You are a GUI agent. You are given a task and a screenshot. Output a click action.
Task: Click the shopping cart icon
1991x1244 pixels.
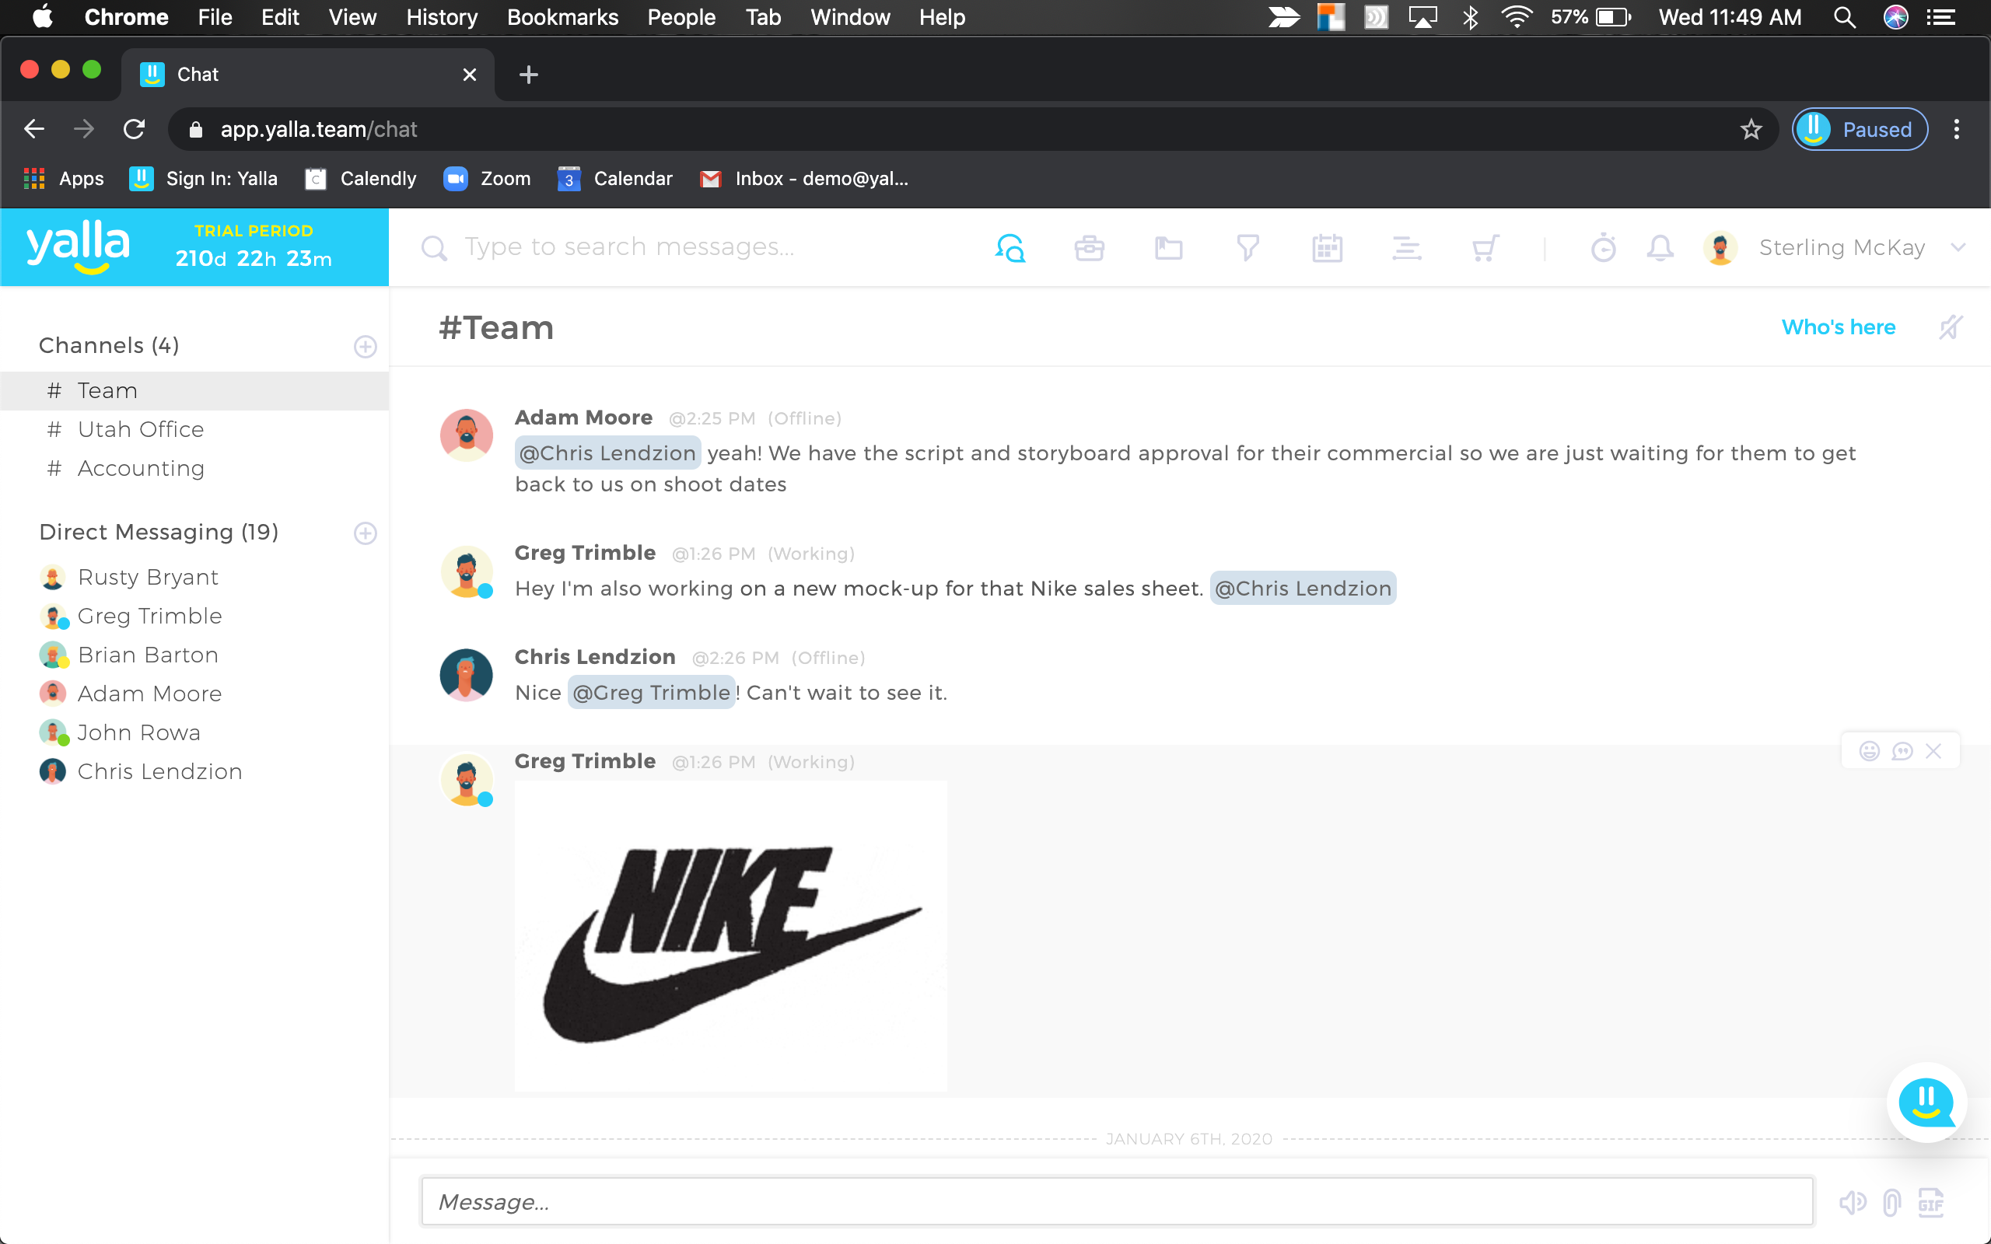(x=1485, y=248)
